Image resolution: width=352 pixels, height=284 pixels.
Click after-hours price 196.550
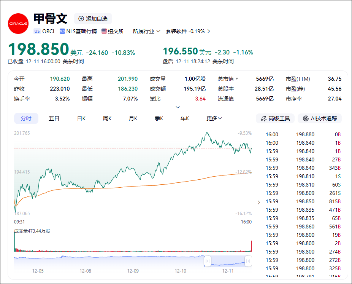click(180, 51)
